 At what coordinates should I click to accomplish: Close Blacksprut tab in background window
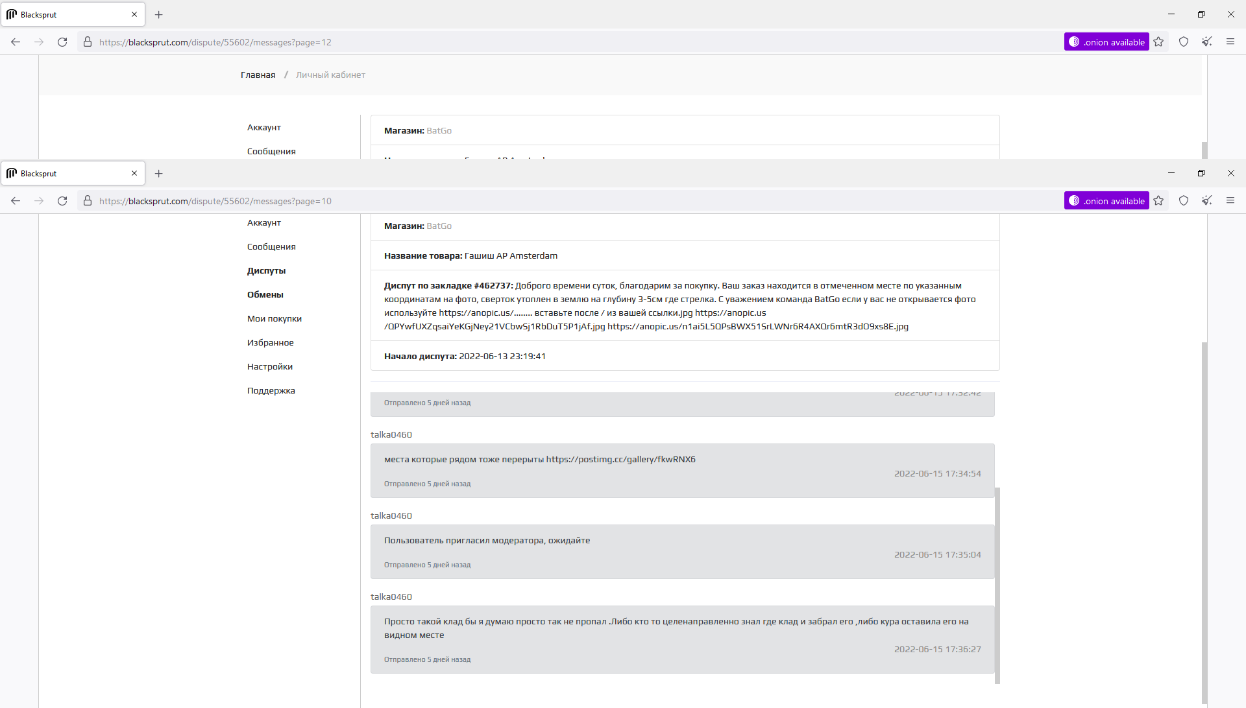(134, 14)
